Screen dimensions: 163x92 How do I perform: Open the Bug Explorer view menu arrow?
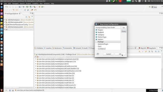[161, 51]
